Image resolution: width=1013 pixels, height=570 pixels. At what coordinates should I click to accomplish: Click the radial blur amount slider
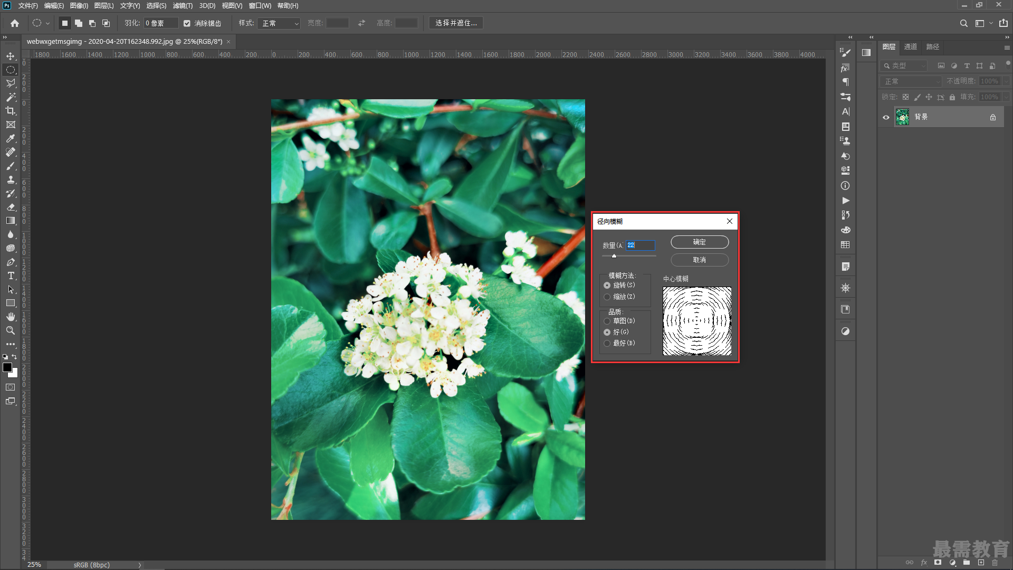(x=629, y=256)
